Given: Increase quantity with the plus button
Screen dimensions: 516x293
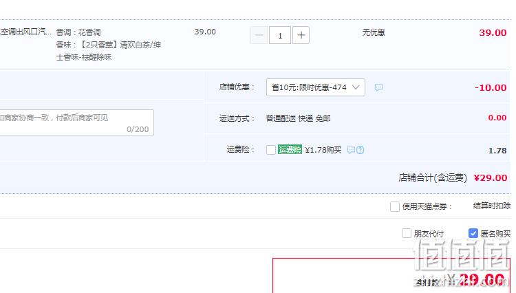Looking at the screenshot, I should tap(301, 35).
